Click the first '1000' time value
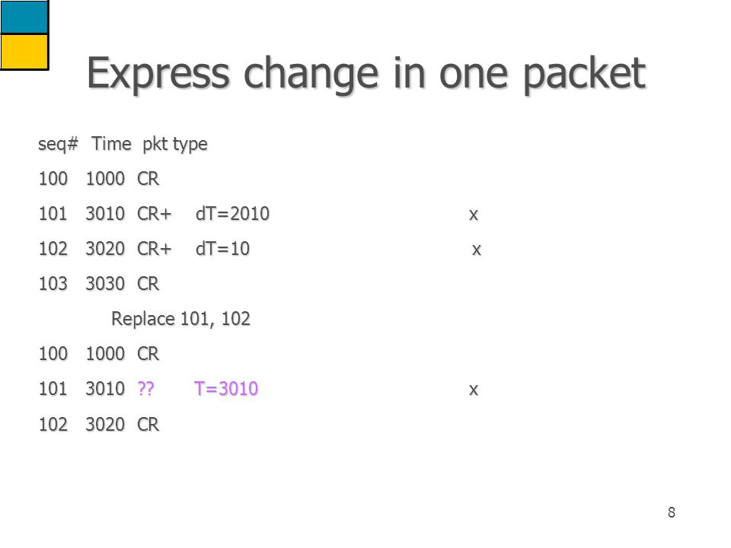This screenshot has width=731, height=548. pos(105,179)
